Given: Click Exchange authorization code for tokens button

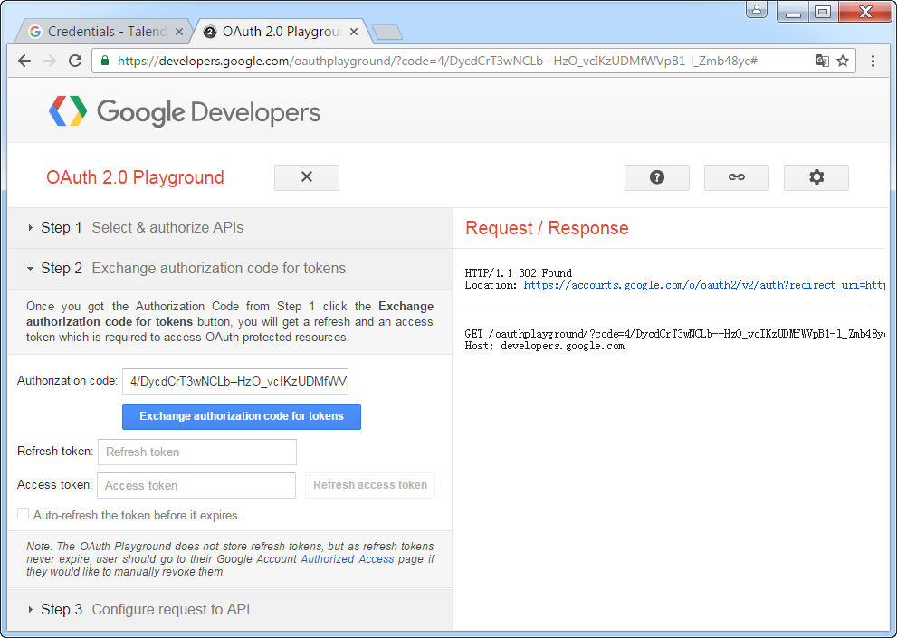Looking at the screenshot, I should point(242,416).
